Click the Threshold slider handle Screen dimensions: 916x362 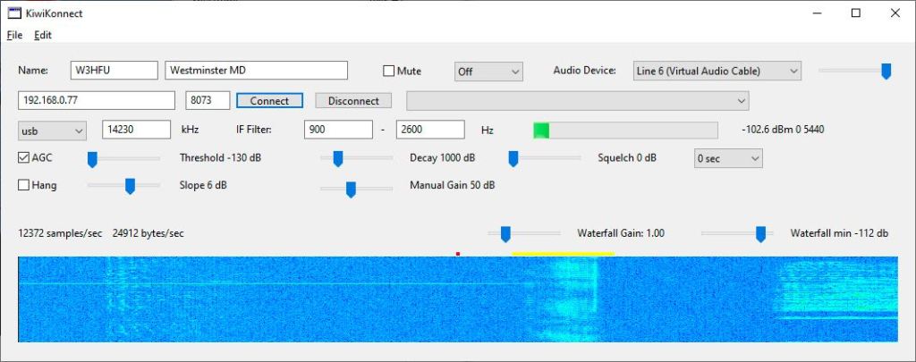[x=91, y=159]
